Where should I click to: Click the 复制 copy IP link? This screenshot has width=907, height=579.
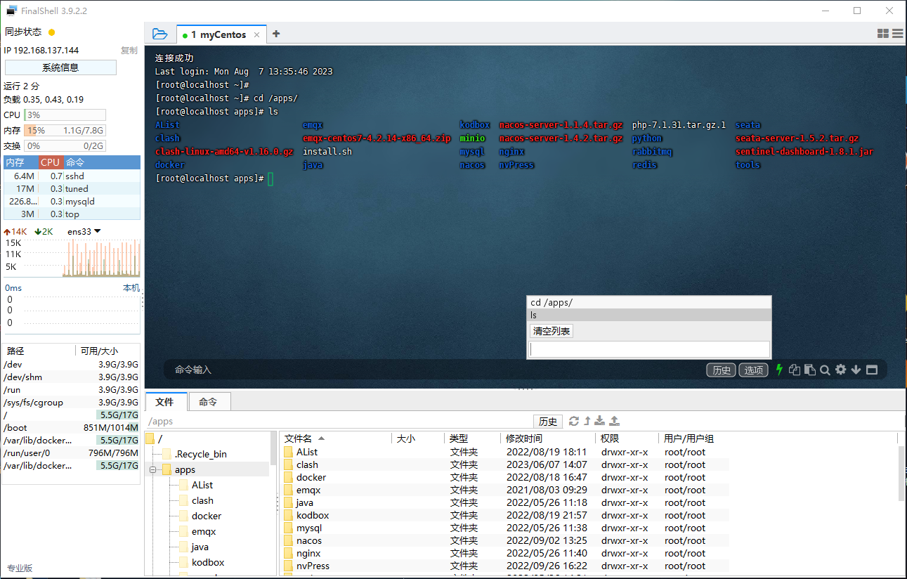tap(129, 51)
